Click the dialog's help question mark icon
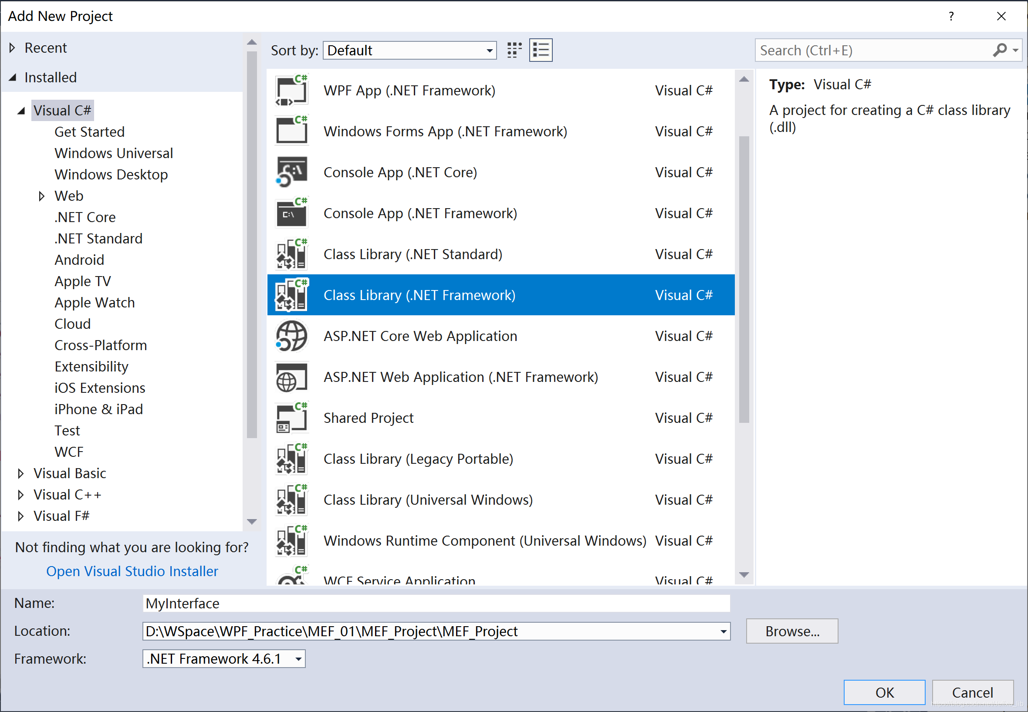1028x712 pixels. [951, 17]
